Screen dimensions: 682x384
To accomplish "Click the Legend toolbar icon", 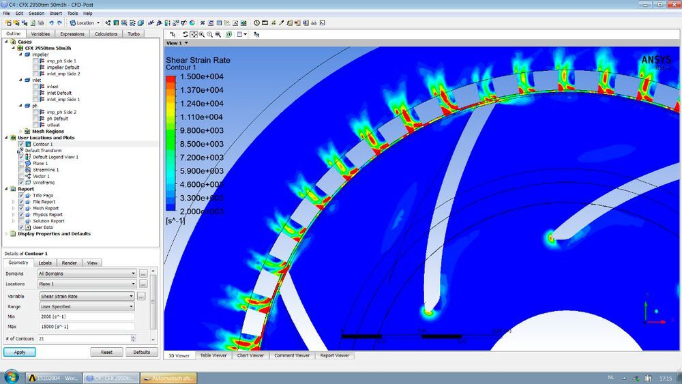I will tap(168, 23).
